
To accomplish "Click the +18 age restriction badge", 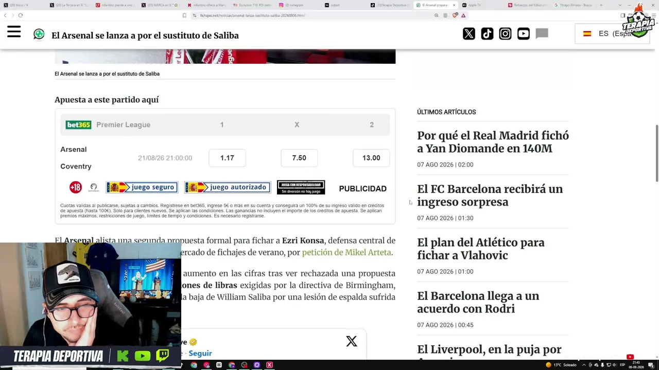I will point(76,188).
